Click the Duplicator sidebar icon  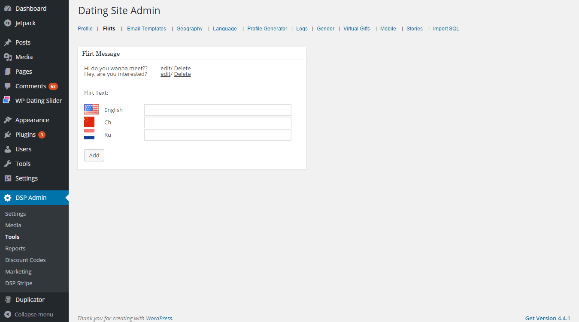8,300
